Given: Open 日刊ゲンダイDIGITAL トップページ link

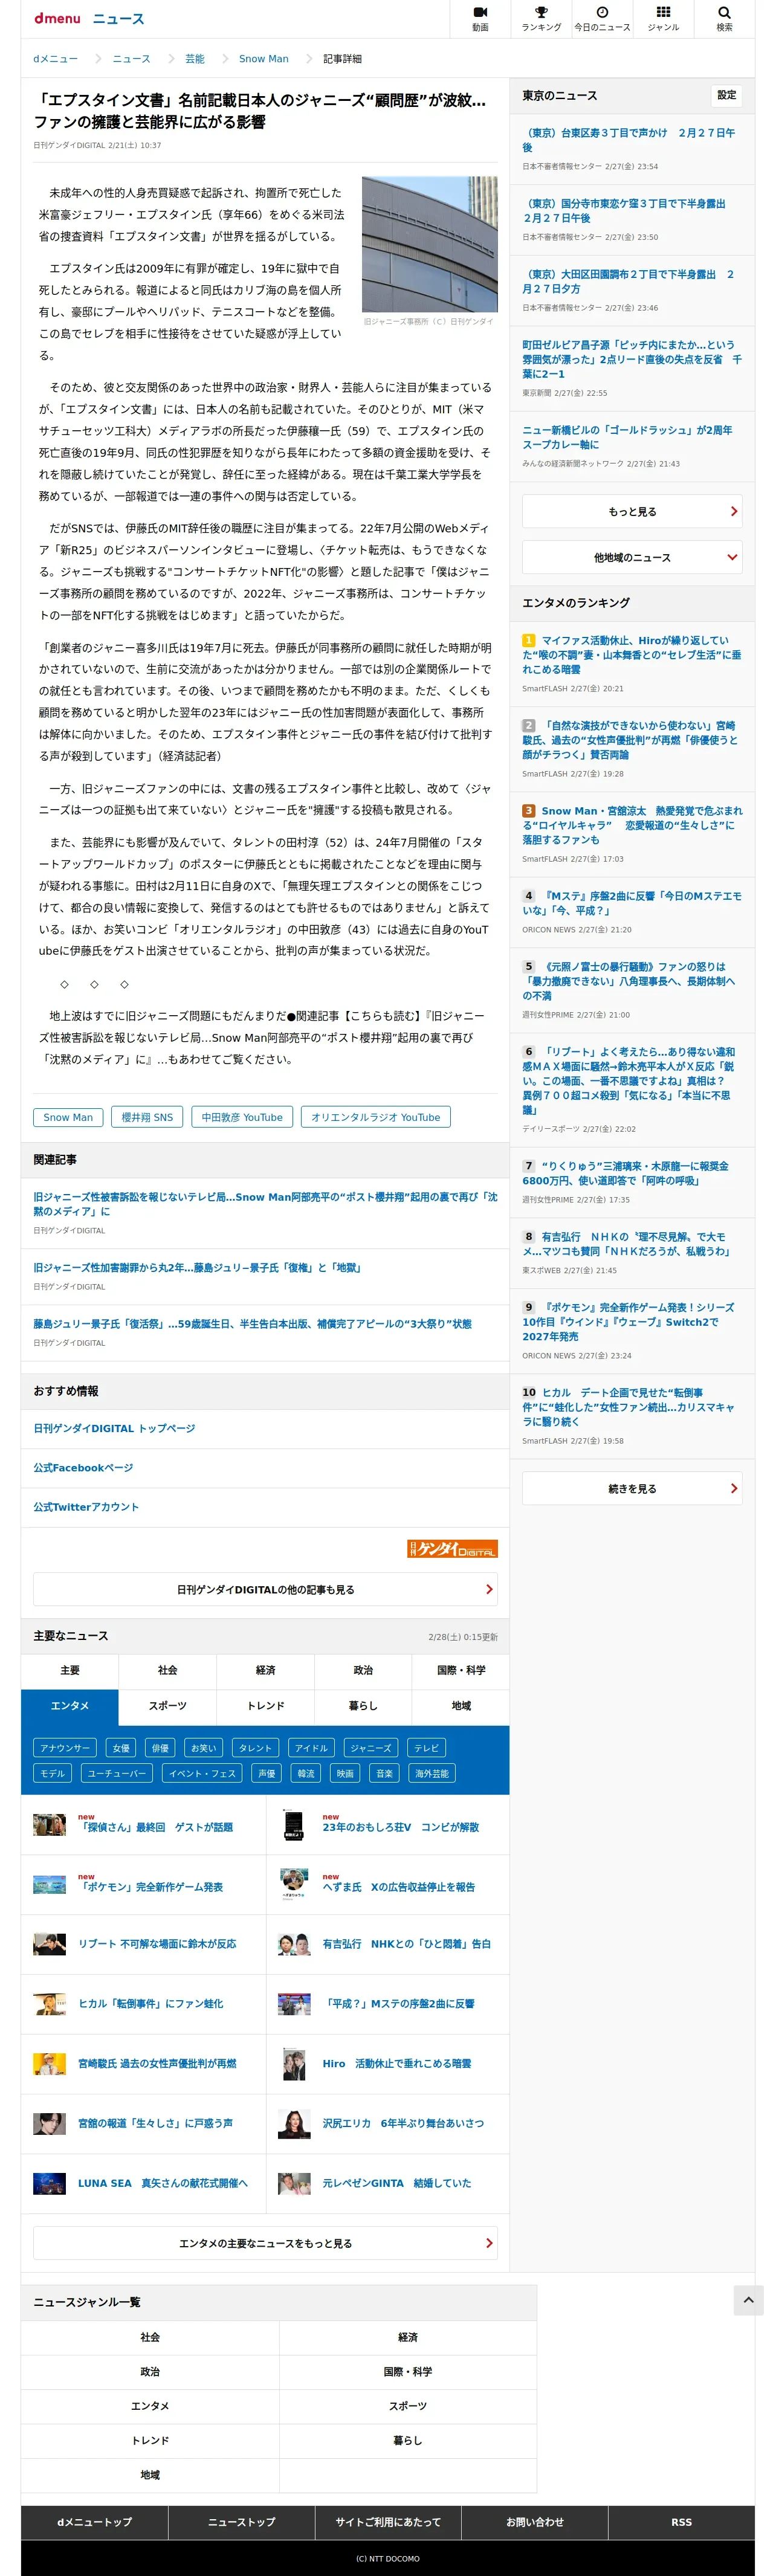Looking at the screenshot, I should point(114,1428).
